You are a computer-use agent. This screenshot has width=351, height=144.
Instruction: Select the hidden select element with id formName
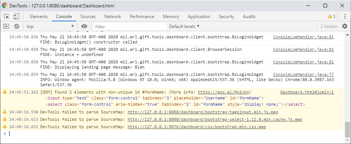tap(175, 104)
